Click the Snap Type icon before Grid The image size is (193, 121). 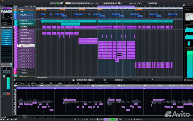click(x=118, y=3)
